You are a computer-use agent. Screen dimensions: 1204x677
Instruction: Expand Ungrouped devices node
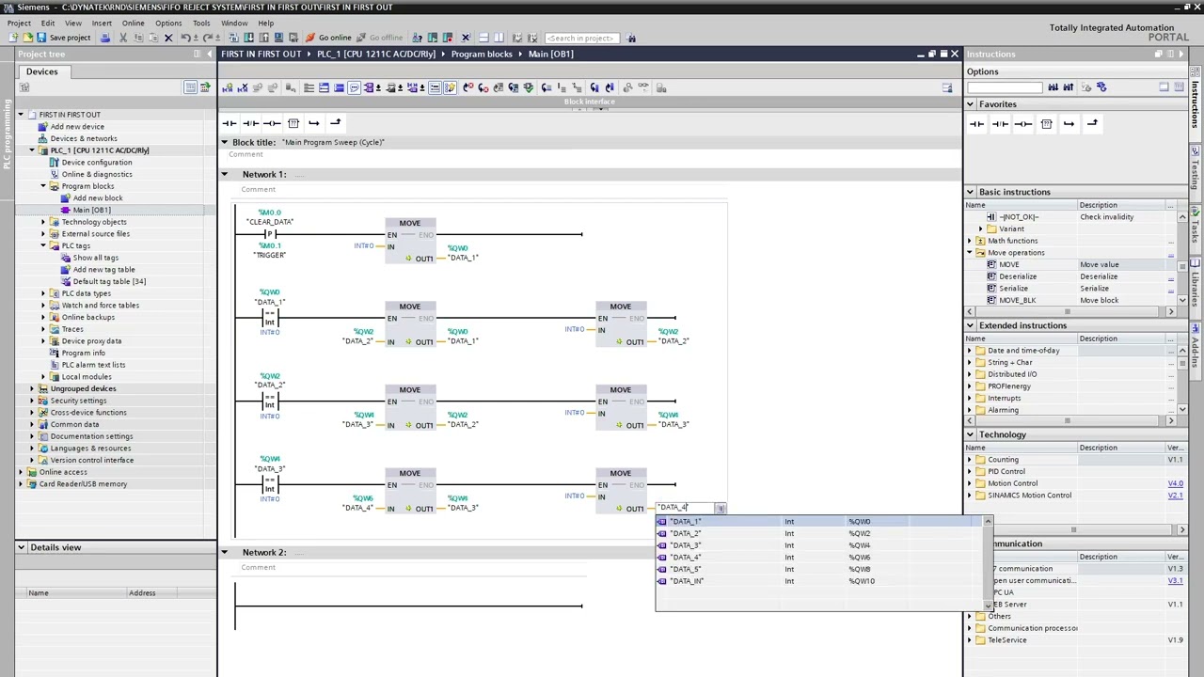pos(32,388)
